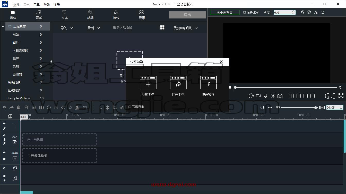Click the redo arrow in timeline toolbar
The image size is (346, 194).
click(x=12, y=107)
